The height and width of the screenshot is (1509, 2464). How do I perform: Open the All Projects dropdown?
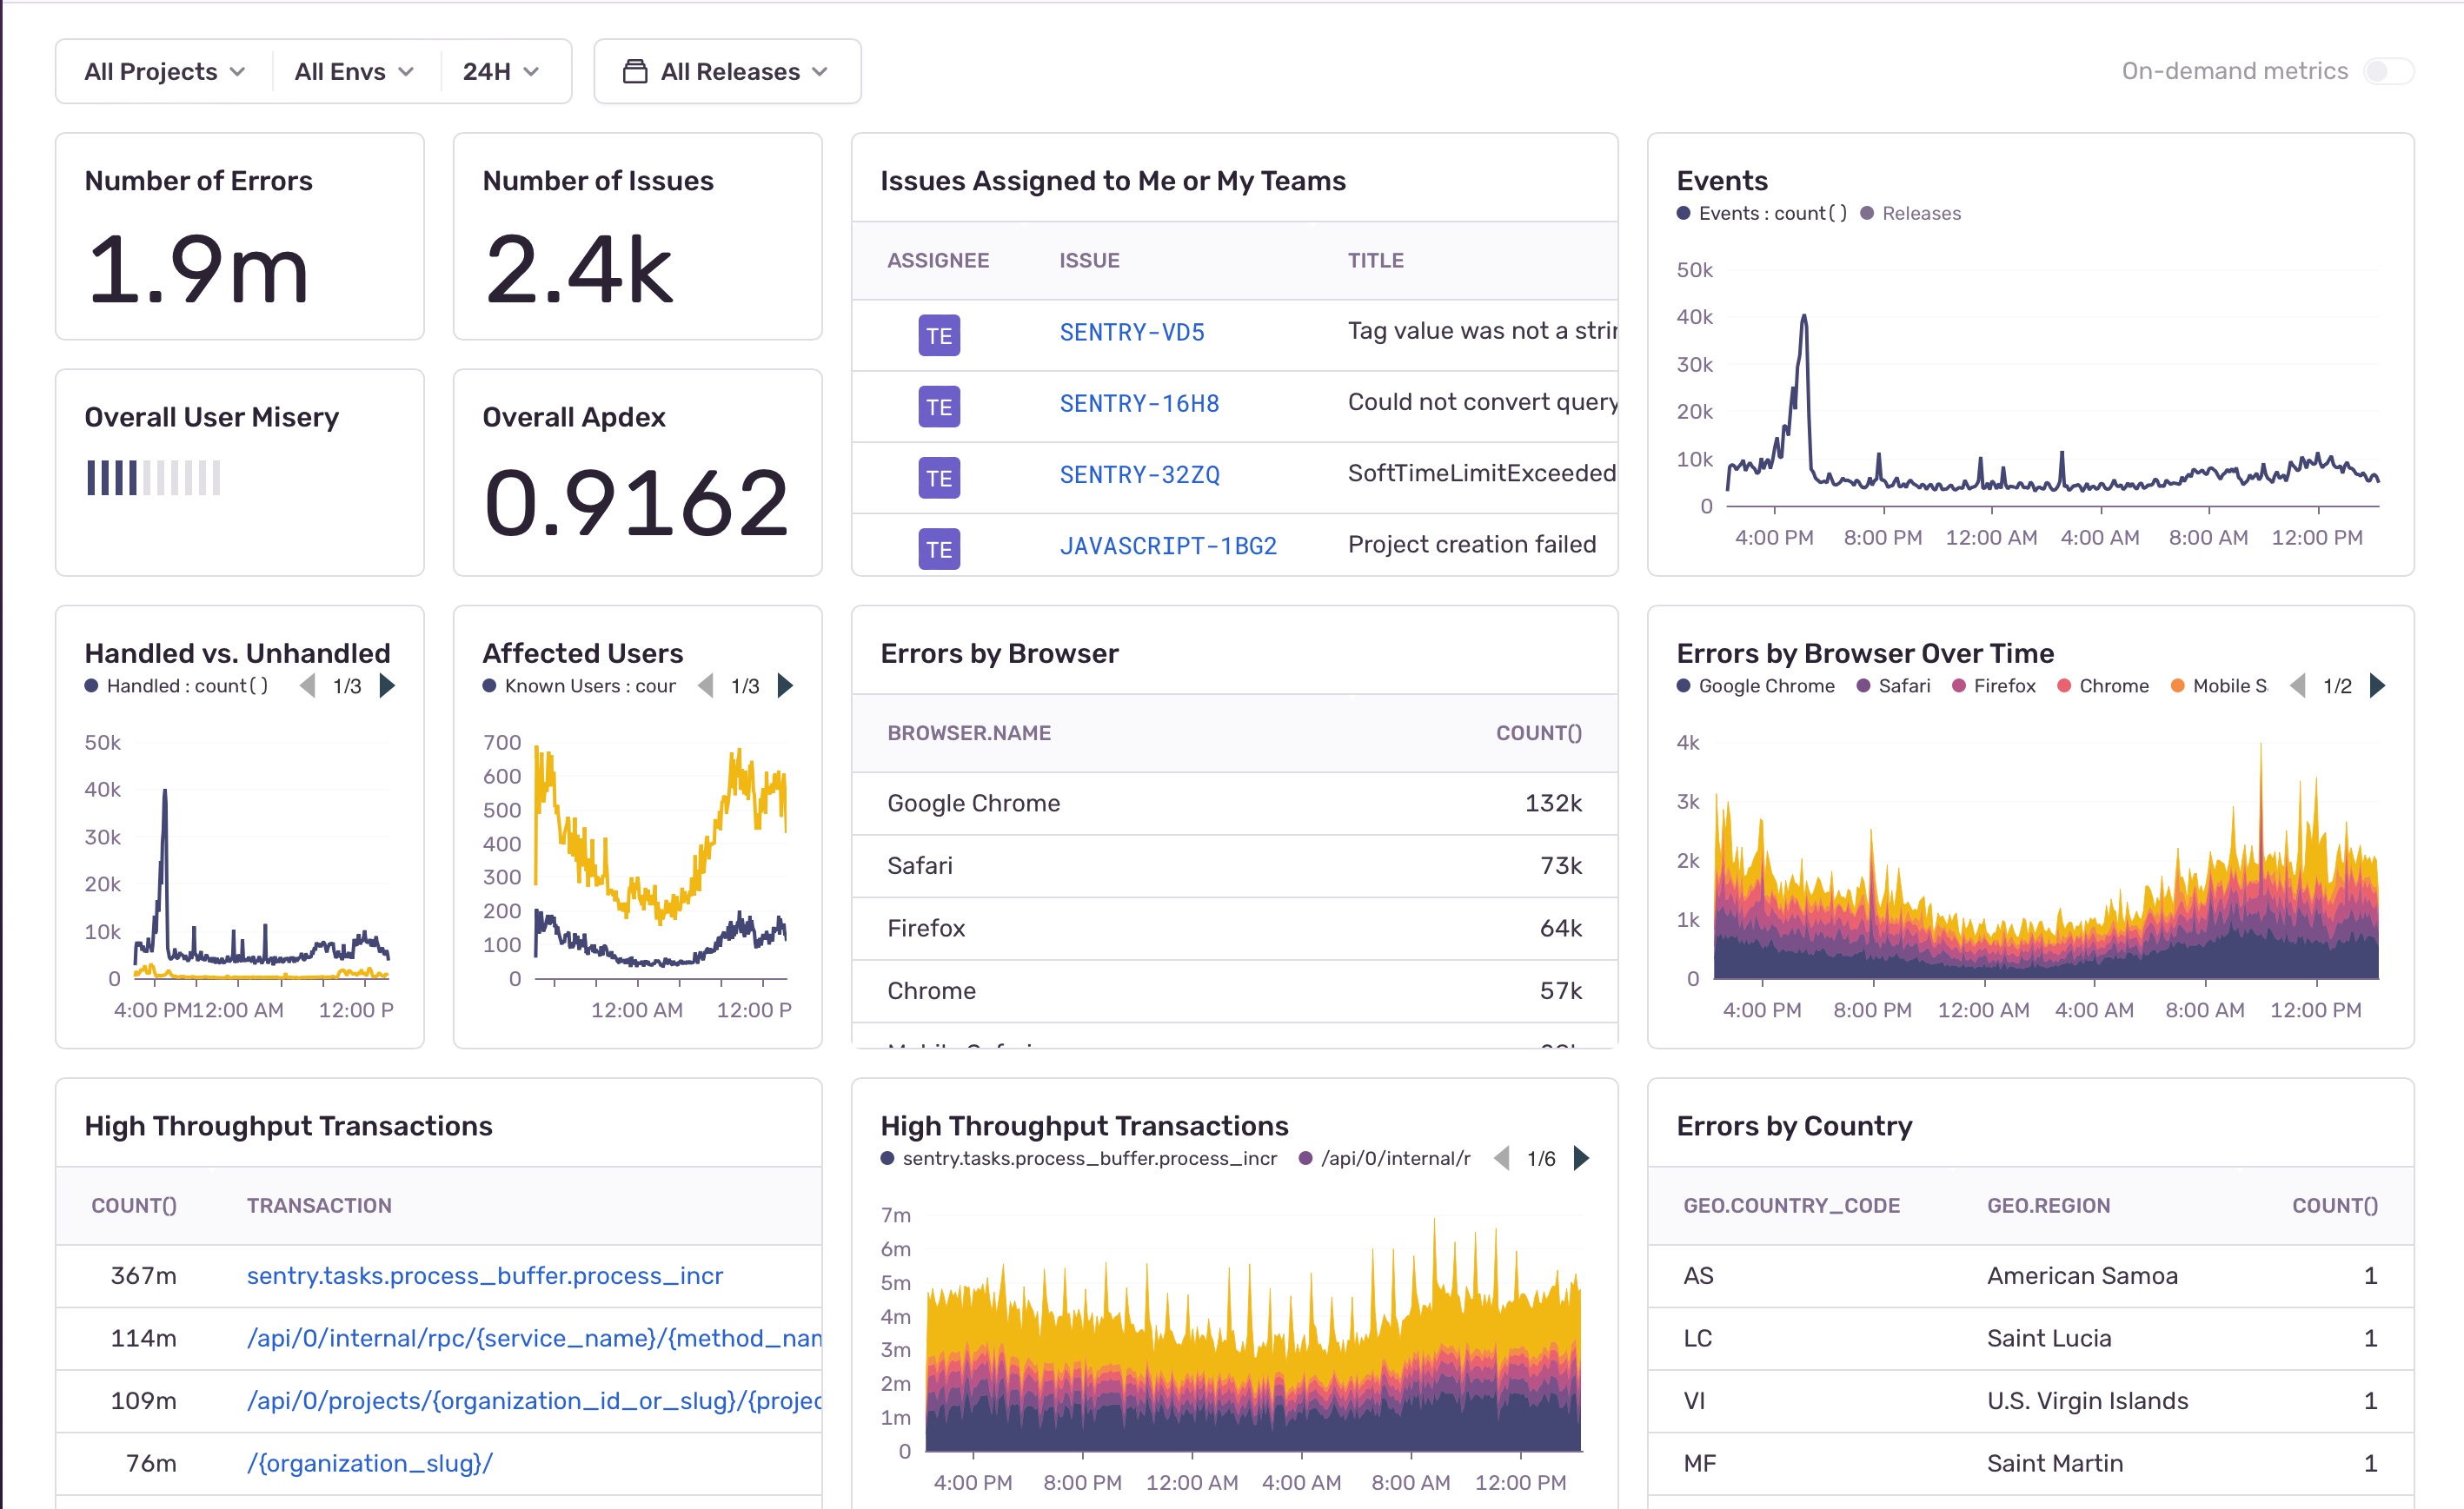[164, 72]
